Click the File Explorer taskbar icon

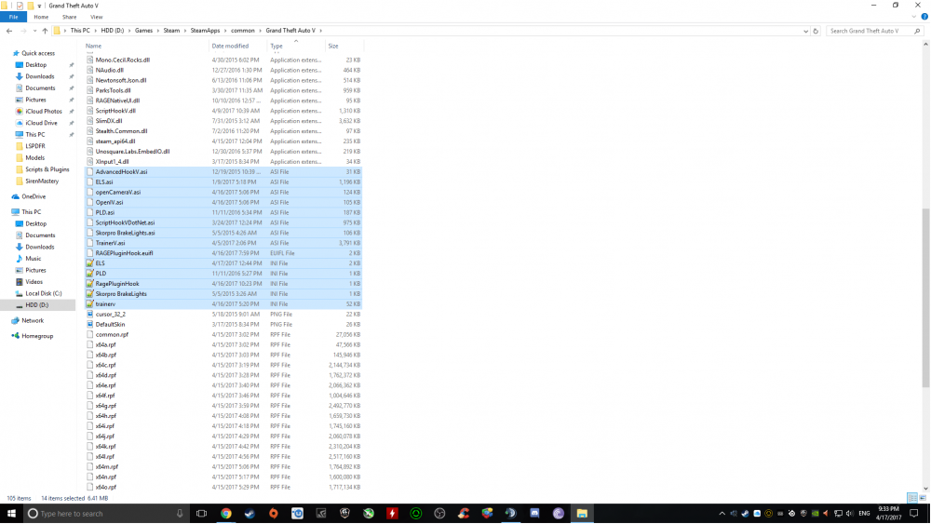(x=582, y=514)
